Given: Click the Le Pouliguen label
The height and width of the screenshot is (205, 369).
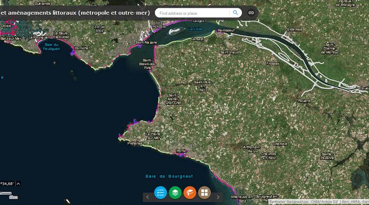Looking at the screenshot, I should [39, 37].
